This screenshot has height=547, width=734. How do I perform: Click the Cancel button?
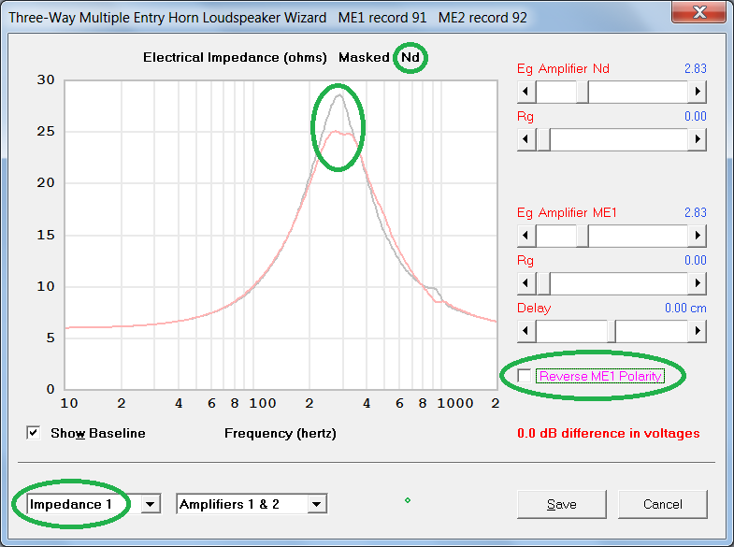(662, 504)
